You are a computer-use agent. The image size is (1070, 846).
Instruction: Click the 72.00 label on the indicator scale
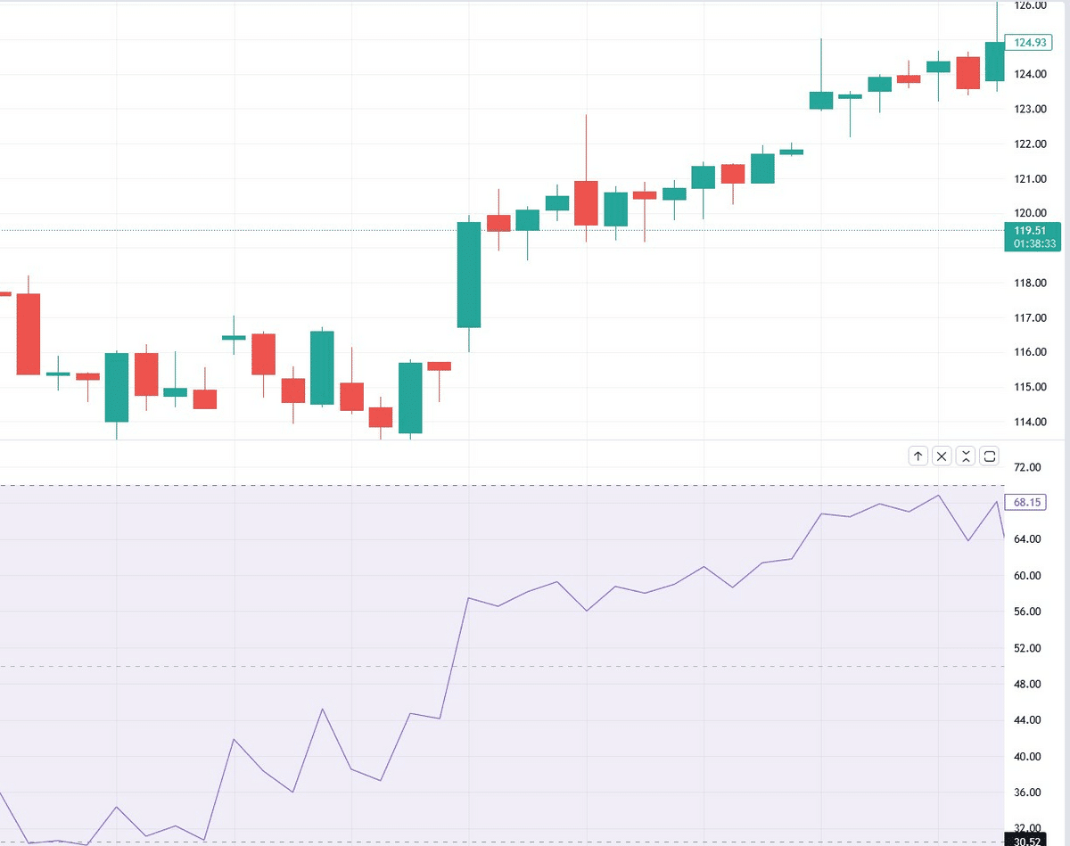(x=1028, y=466)
